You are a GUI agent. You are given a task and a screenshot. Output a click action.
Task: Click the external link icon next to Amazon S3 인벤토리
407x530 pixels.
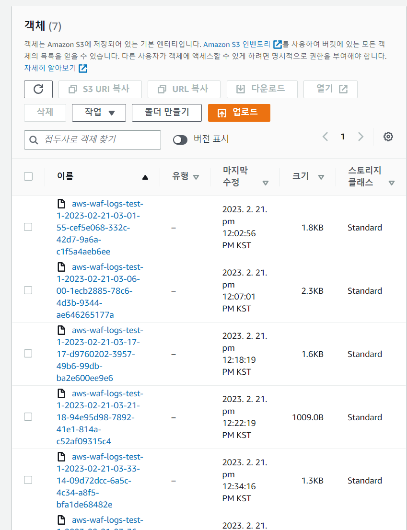278,44
